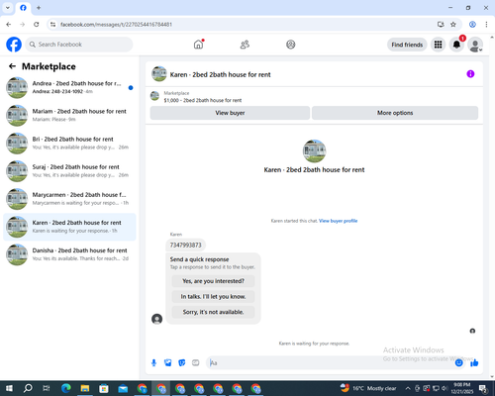Open Mariam's conversation
495x396 pixels.
69,115
